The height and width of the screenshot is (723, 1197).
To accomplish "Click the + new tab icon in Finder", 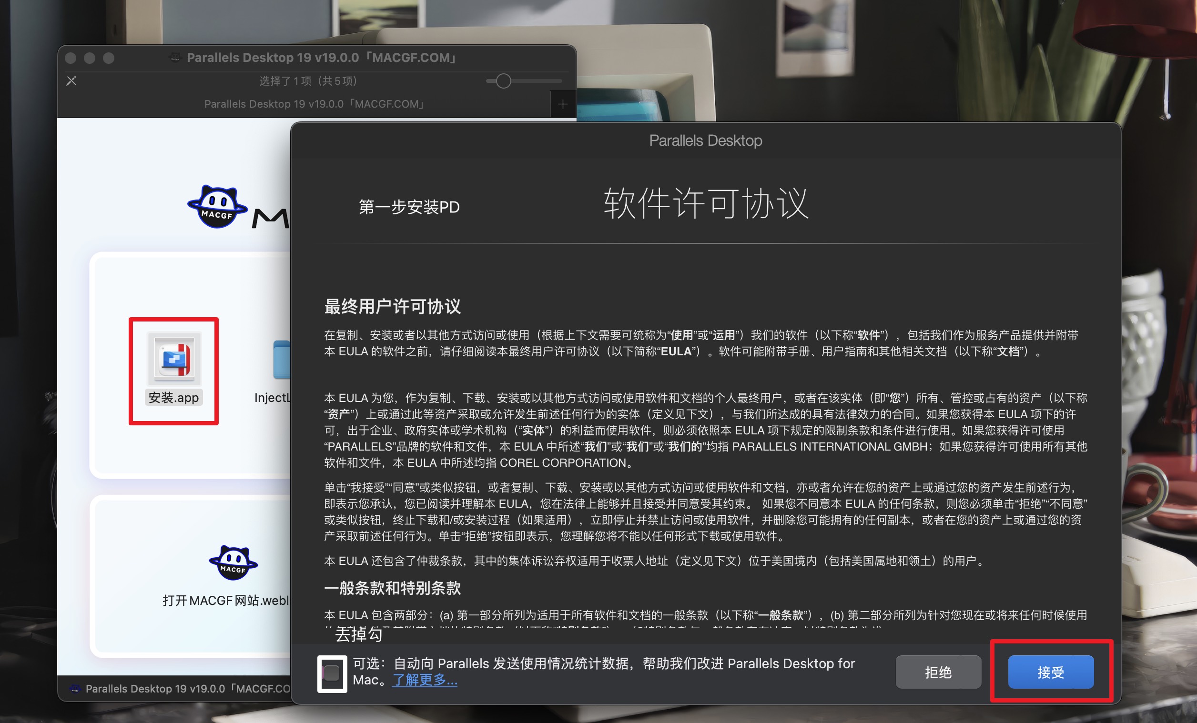I will click(x=563, y=104).
